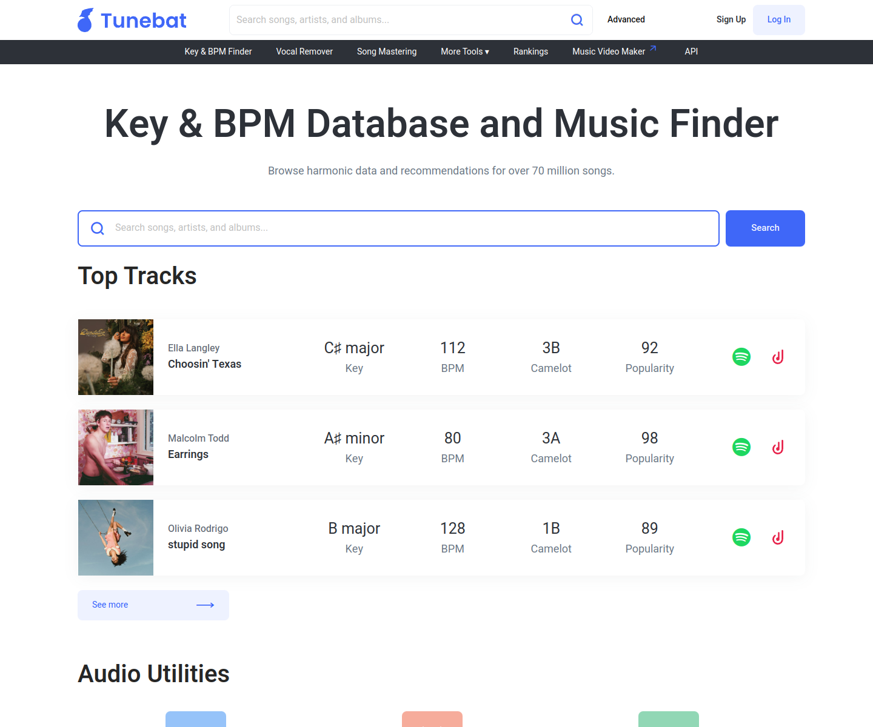Open the stupid song album cover

pos(116,538)
